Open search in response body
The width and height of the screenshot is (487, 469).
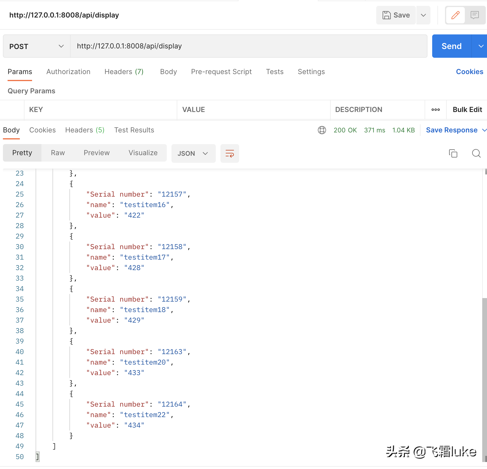tap(476, 153)
